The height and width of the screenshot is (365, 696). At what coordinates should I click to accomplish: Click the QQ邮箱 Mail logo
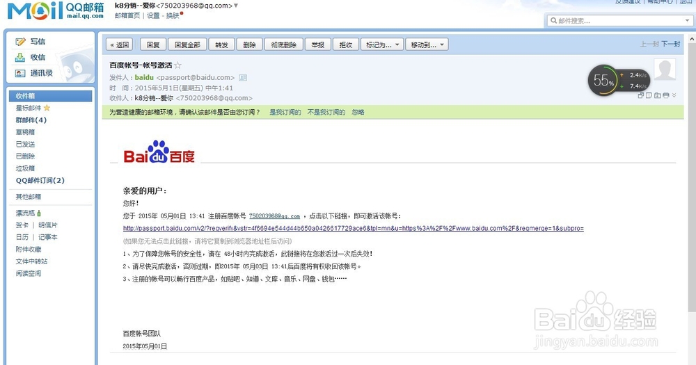click(x=56, y=10)
